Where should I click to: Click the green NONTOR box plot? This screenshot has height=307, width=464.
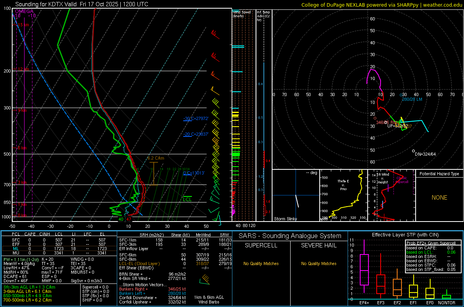click(x=446, y=295)
